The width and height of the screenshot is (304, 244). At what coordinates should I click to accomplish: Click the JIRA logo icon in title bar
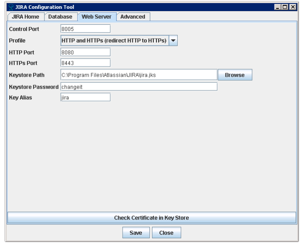[x=11, y=7]
